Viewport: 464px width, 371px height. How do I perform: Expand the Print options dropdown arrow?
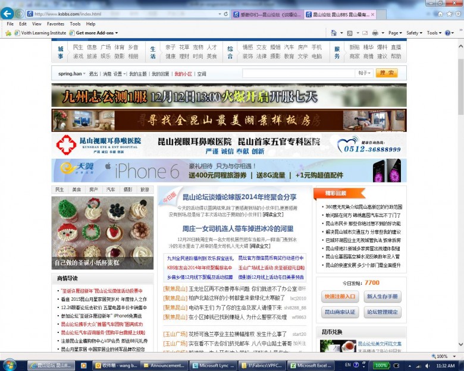coord(383,33)
